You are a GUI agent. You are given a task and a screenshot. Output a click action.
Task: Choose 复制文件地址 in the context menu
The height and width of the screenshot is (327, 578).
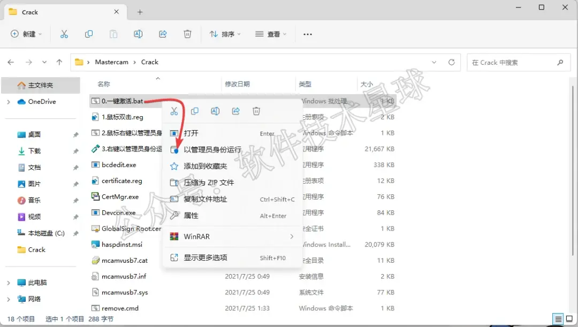pos(232,199)
